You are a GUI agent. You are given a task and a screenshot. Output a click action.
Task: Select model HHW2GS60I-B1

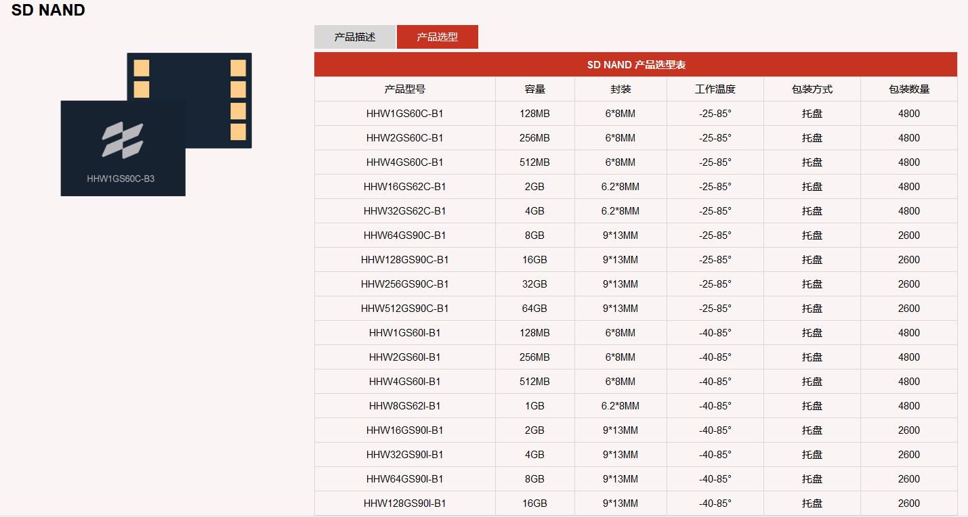click(405, 357)
